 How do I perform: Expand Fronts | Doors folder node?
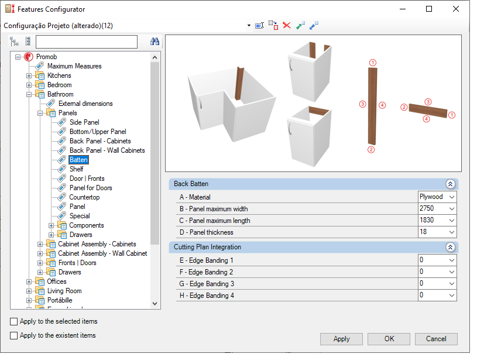click(x=40, y=263)
